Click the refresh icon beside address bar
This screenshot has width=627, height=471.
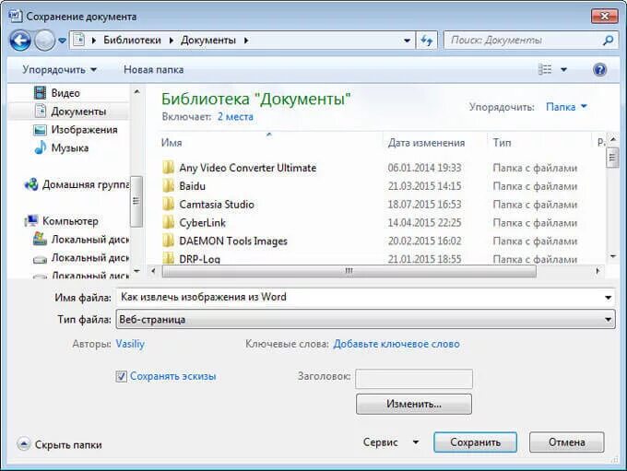[x=427, y=41]
